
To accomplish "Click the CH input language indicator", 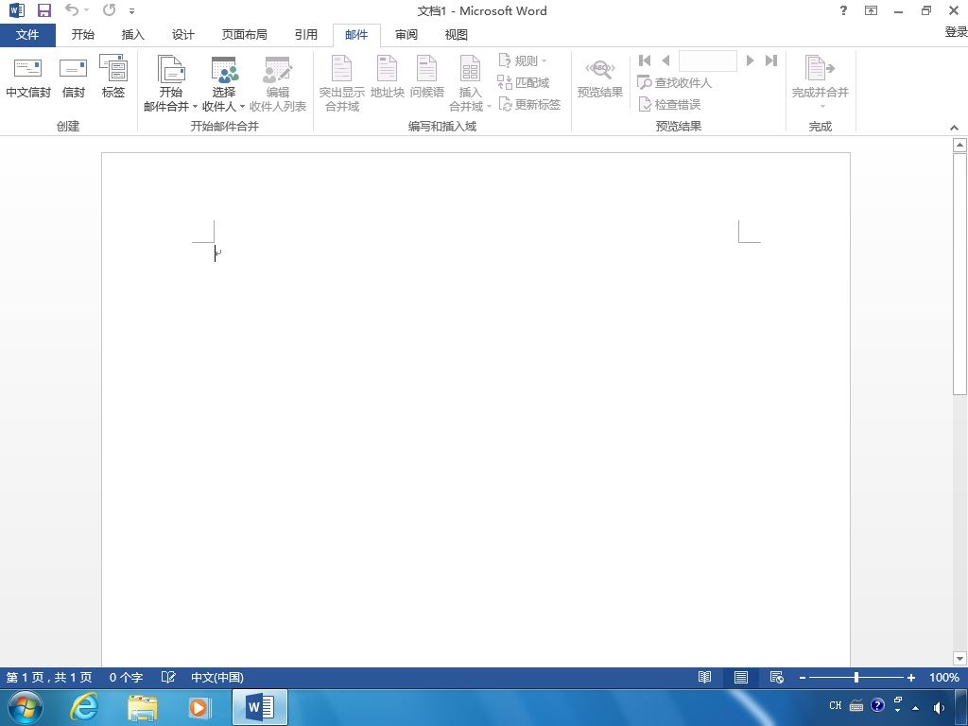I will click(836, 705).
